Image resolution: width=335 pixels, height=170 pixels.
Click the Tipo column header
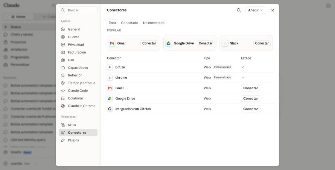tap(207, 58)
